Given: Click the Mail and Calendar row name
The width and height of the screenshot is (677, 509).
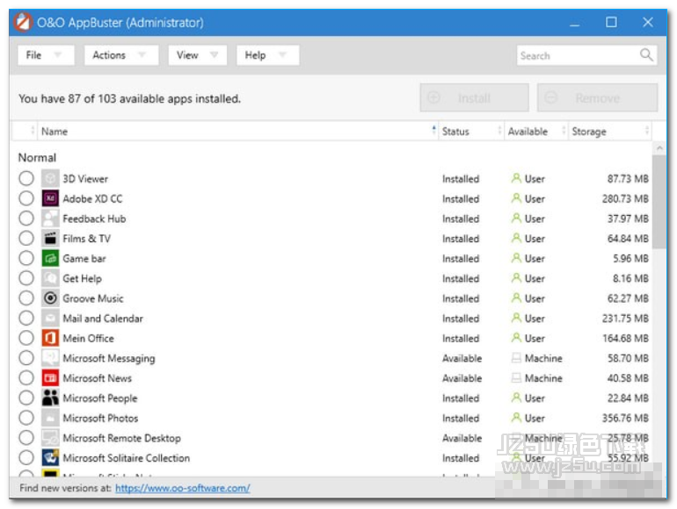Looking at the screenshot, I should pos(103,319).
